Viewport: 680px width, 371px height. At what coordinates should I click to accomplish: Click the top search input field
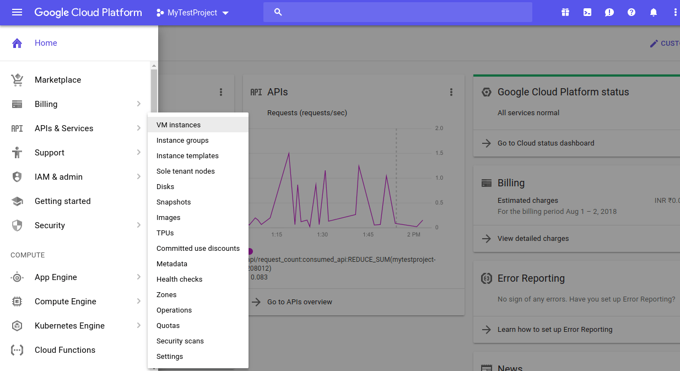[x=398, y=12]
